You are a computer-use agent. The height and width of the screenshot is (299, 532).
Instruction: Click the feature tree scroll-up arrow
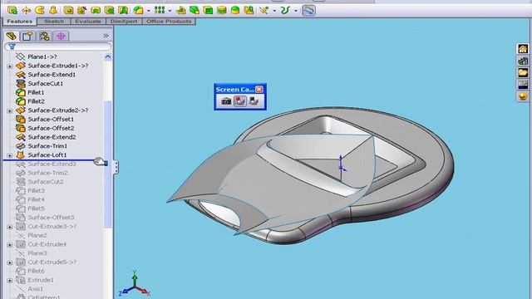tap(107, 56)
